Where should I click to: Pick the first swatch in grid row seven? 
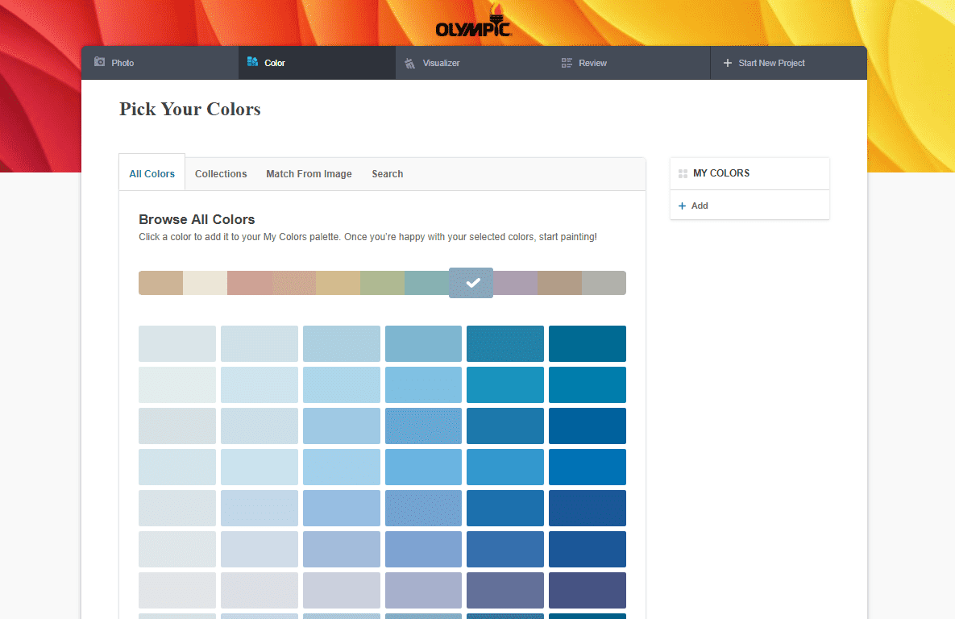pos(177,590)
